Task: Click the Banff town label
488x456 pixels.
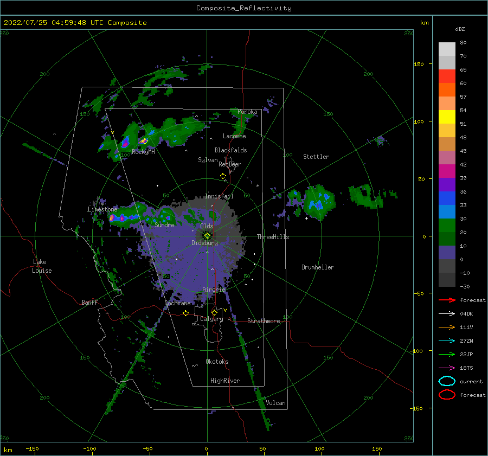Action: (89, 302)
